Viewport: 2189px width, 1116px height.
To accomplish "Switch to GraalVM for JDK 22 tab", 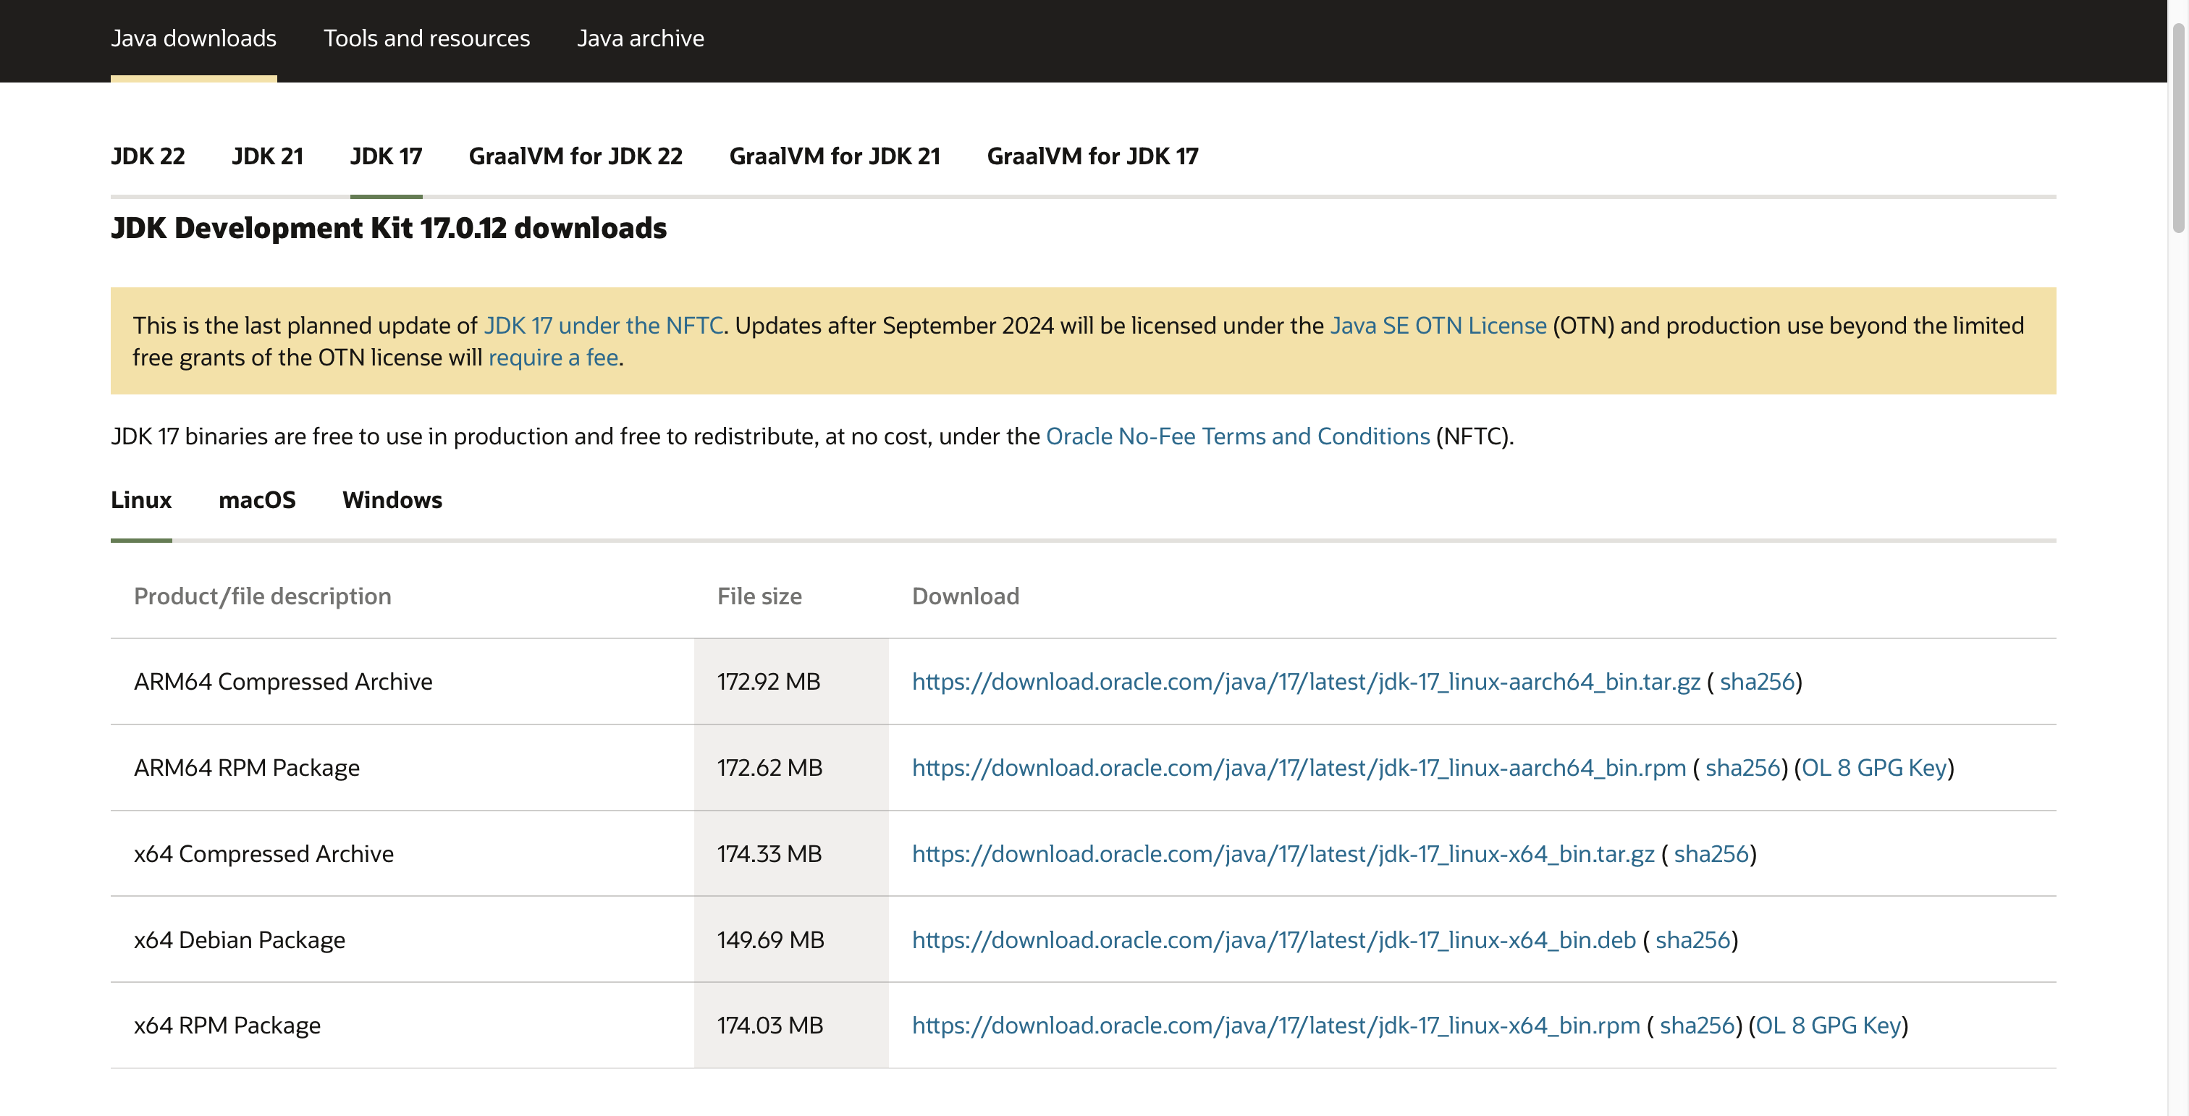I will [x=575, y=156].
